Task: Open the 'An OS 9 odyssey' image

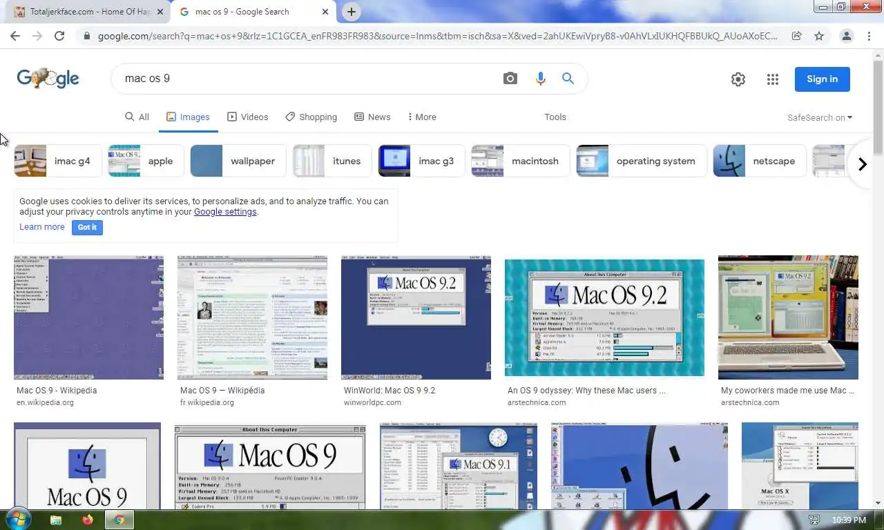Action: 604,317
